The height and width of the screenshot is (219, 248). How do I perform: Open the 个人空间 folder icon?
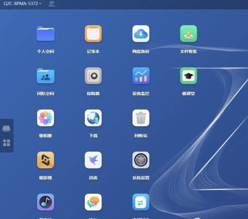point(46,34)
